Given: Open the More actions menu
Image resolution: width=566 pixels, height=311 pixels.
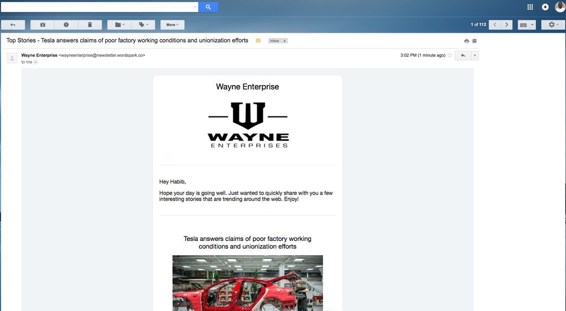Looking at the screenshot, I should (172, 25).
